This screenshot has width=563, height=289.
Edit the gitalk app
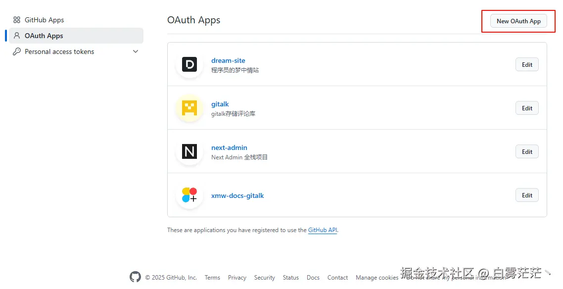tap(527, 108)
